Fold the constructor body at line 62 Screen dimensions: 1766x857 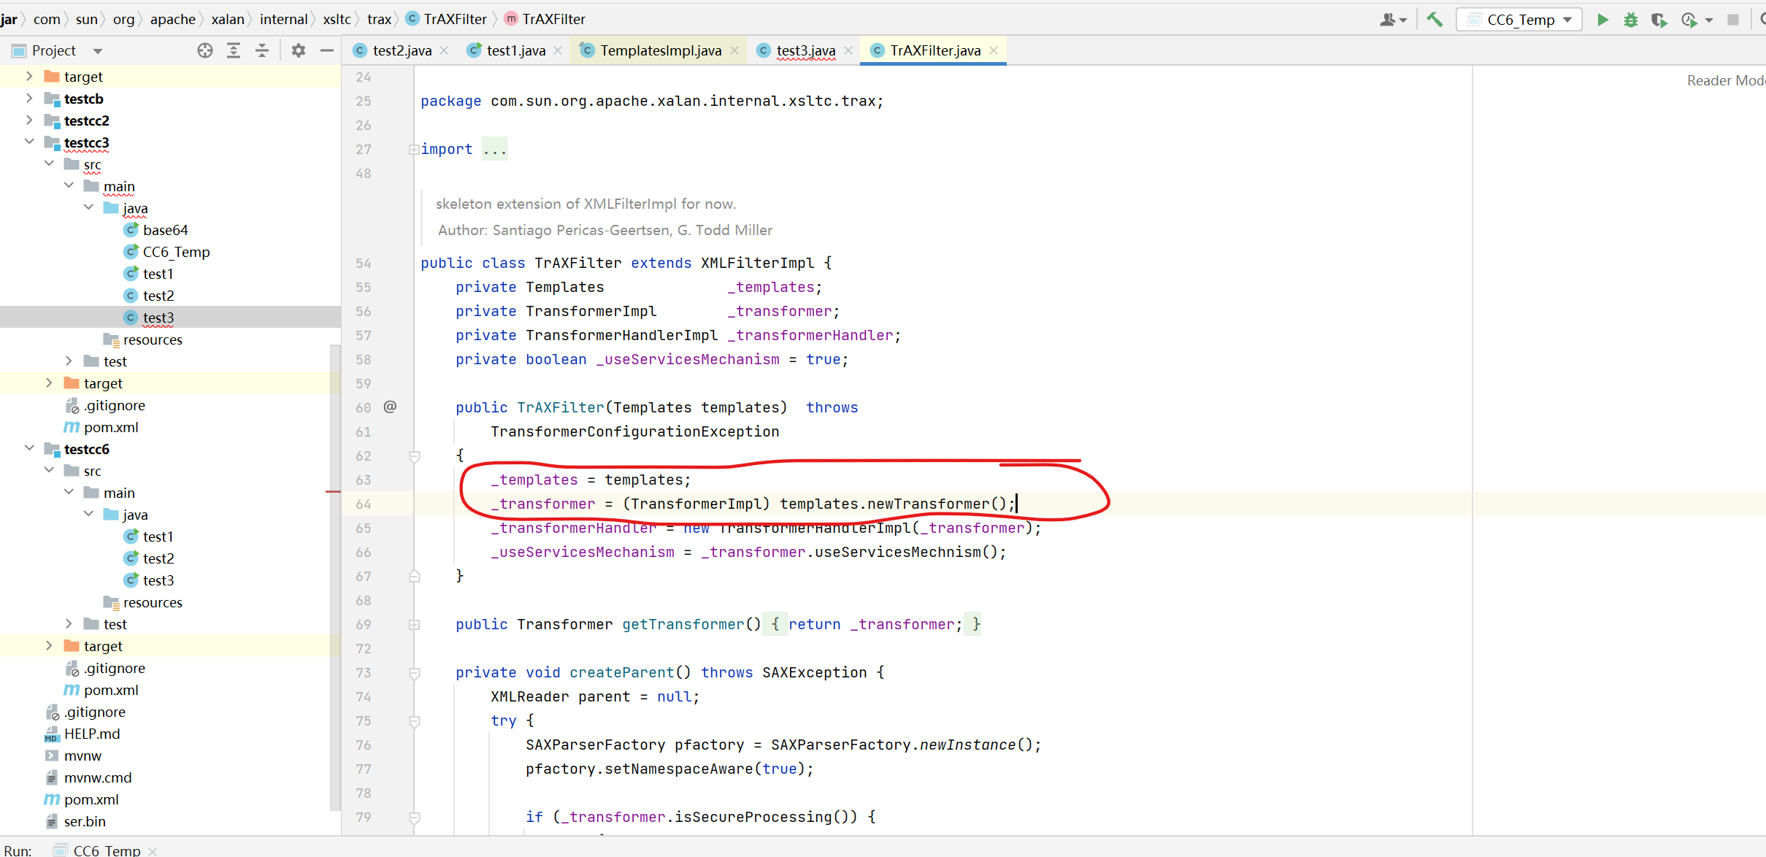point(414,456)
